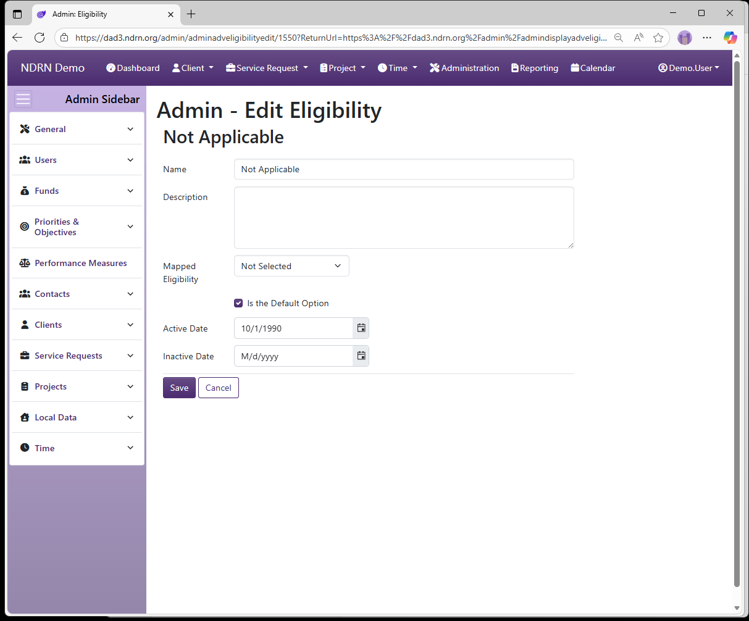Click the Local Data icon in sidebar
Screen dimensions: 749x621
tap(25, 417)
